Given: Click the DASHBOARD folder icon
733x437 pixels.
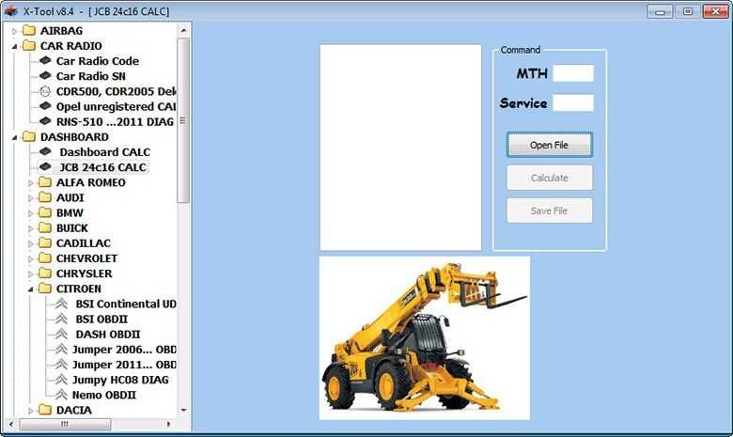Looking at the screenshot, I should [x=29, y=136].
